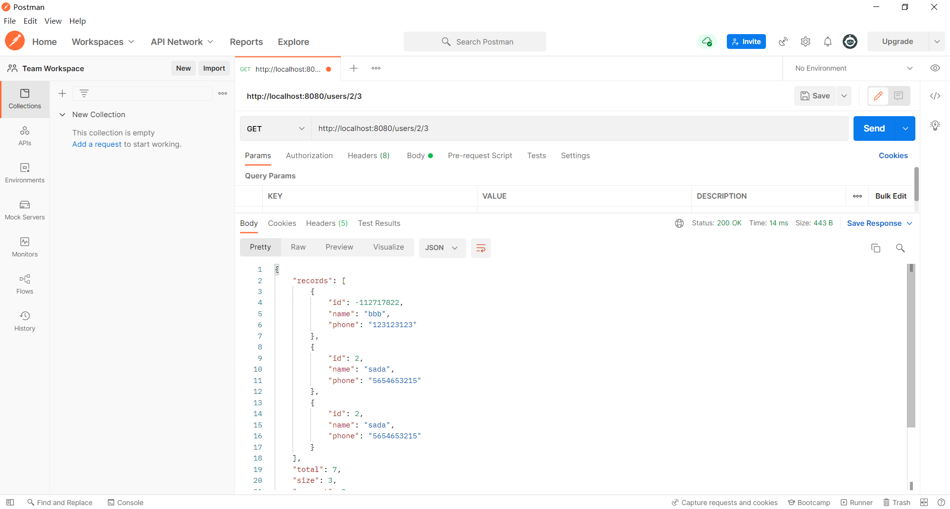Open the Flows sidebar panel

pyautogui.click(x=25, y=285)
